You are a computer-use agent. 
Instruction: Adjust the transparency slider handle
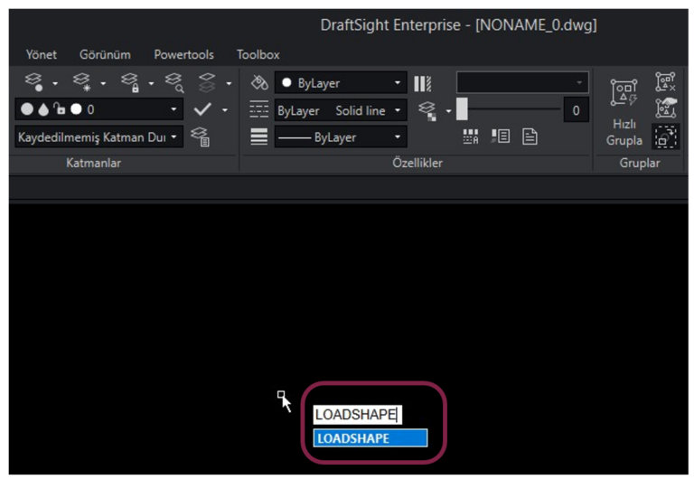click(462, 110)
